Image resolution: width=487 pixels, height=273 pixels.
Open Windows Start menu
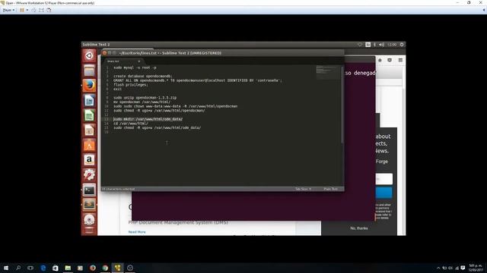pyautogui.click(x=5, y=268)
